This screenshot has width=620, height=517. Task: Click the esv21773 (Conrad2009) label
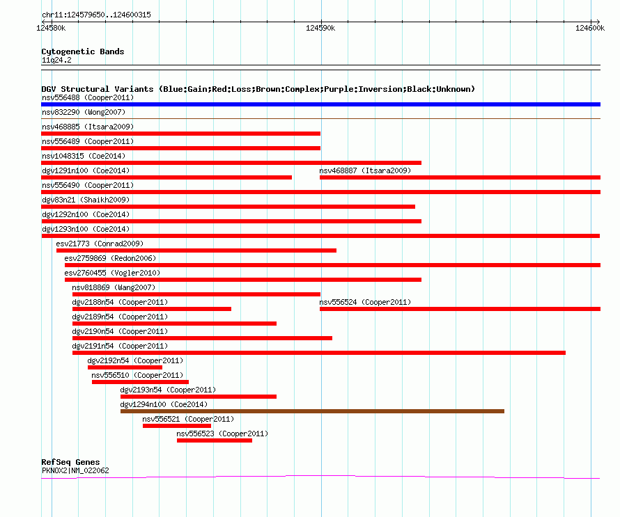click(100, 244)
